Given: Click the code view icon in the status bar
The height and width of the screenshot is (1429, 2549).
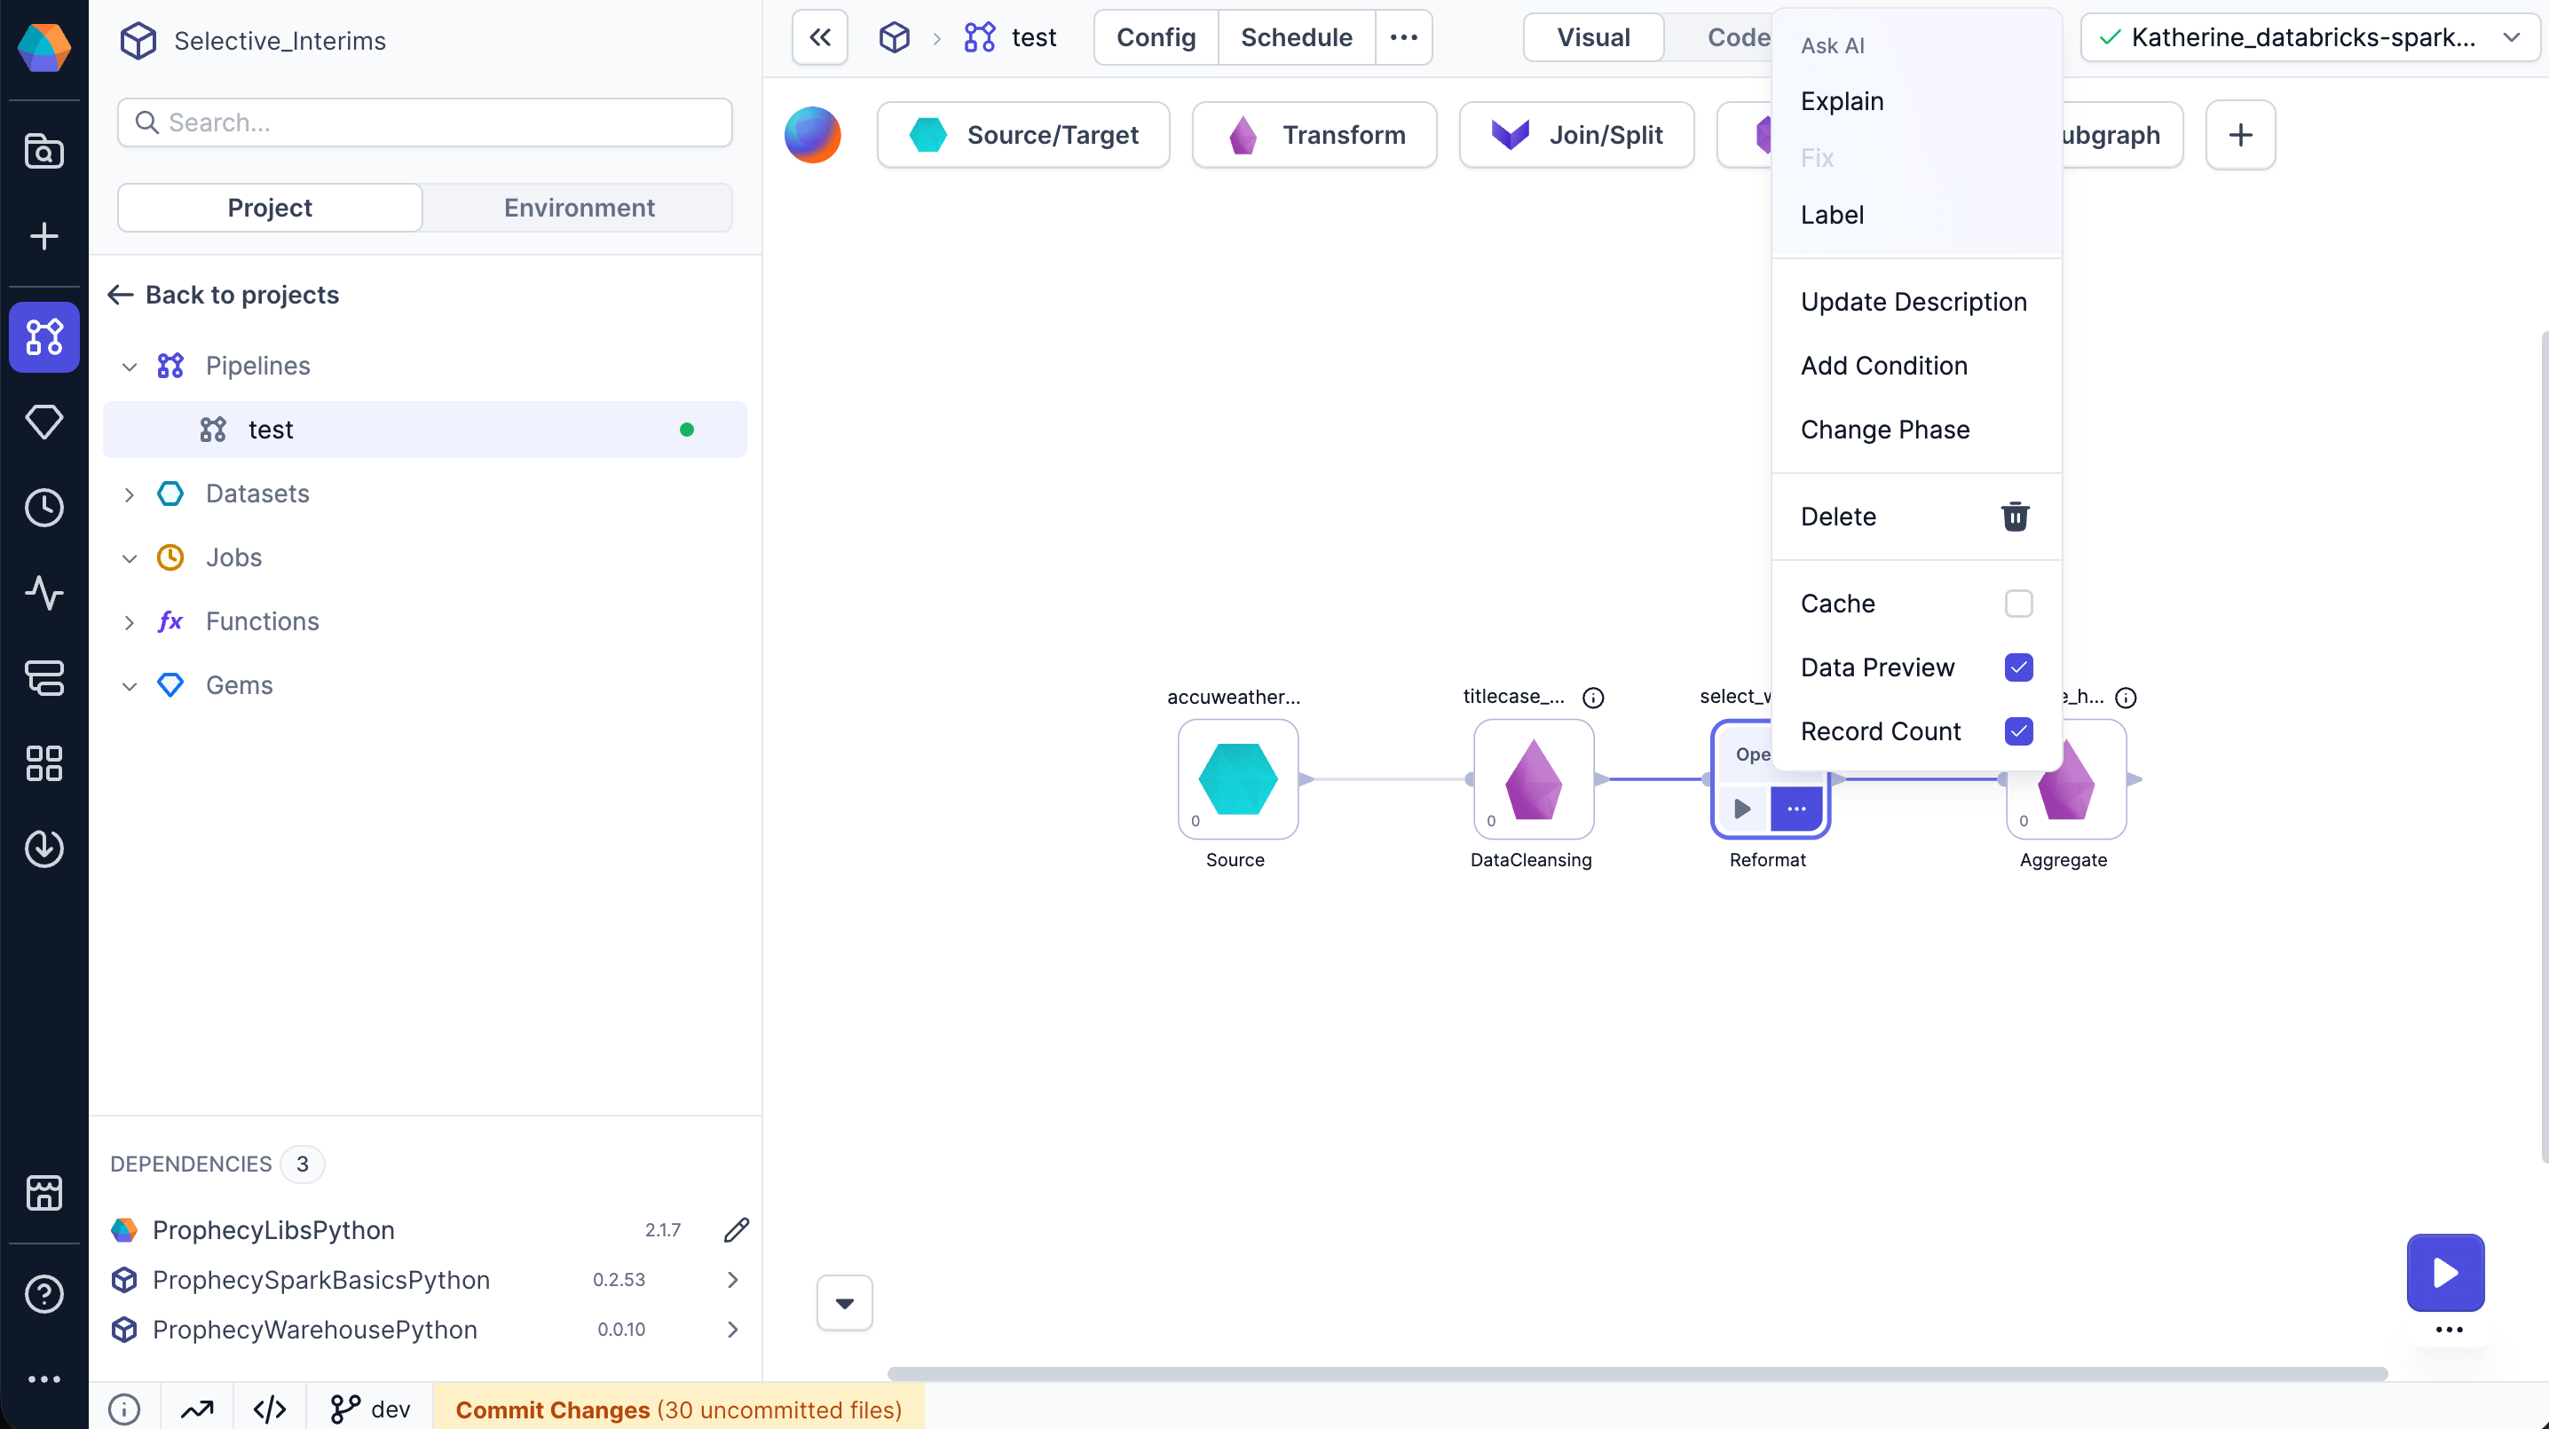Looking at the screenshot, I should [x=269, y=1409].
